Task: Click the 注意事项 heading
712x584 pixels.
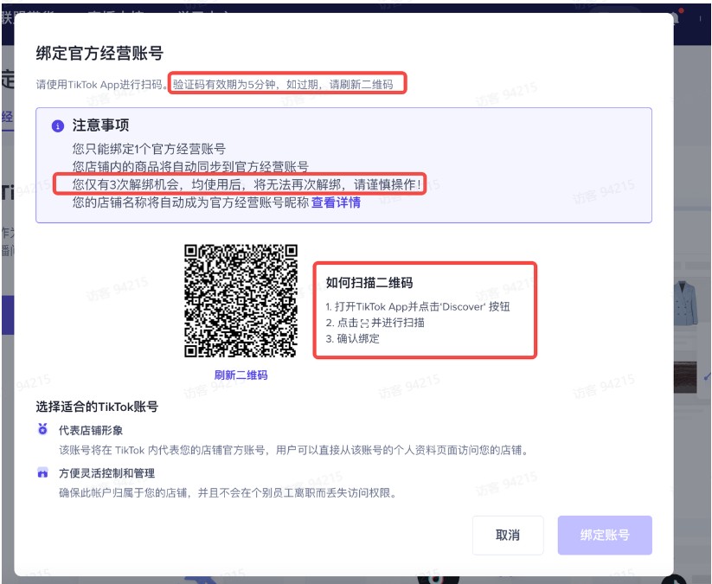Action: tap(101, 126)
